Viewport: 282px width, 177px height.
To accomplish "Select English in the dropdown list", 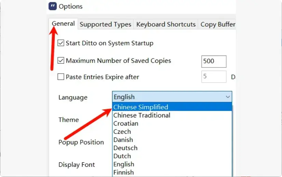I will 124,164.
